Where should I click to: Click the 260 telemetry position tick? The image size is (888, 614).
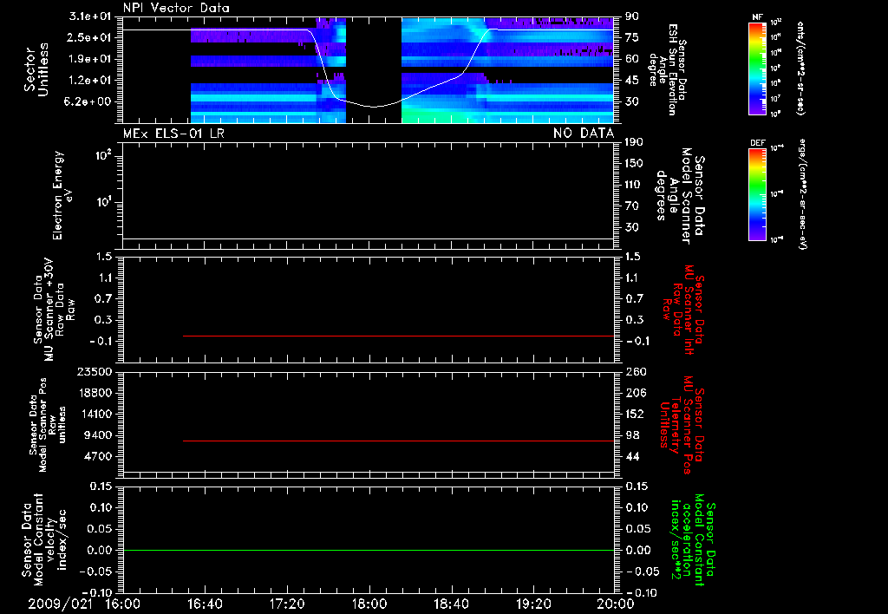pyautogui.click(x=635, y=372)
